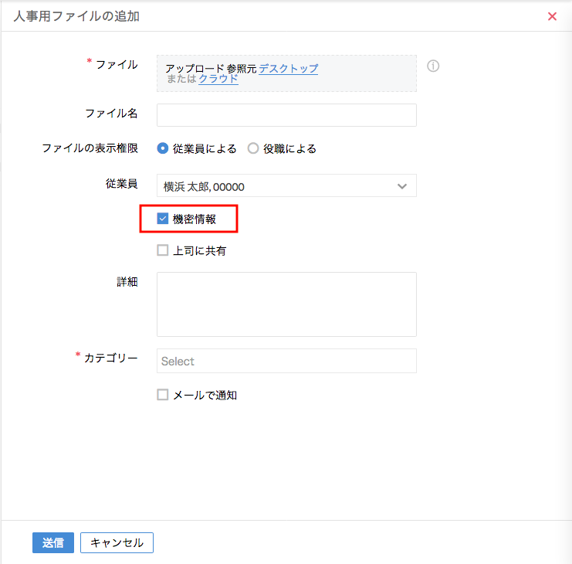Image resolution: width=572 pixels, height=564 pixels.
Task: Select the 役職による radio button
Action: coord(252,148)
